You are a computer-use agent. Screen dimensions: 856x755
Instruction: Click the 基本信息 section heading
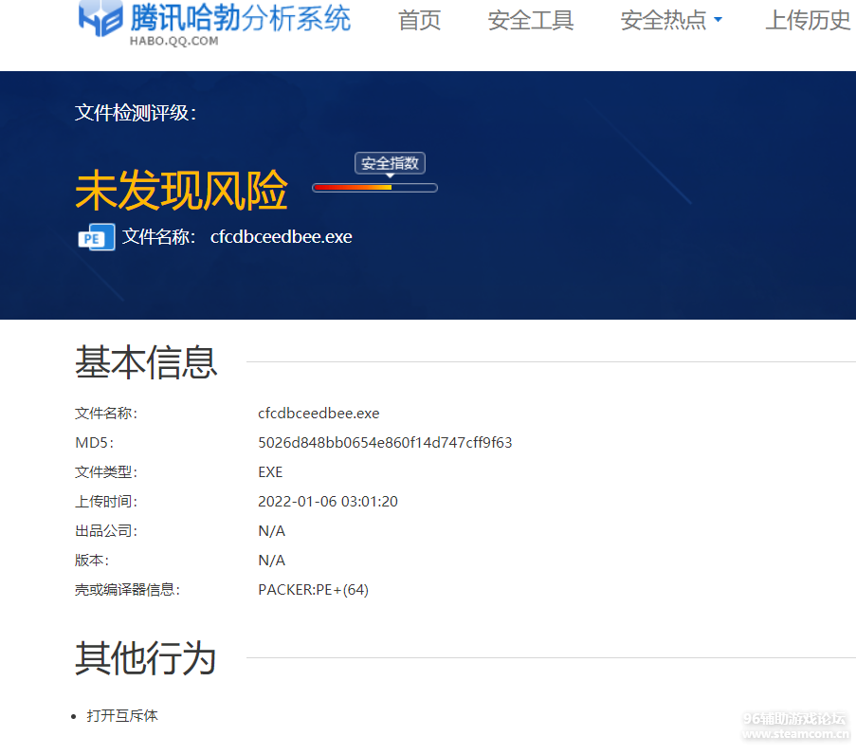coord(146,362)
